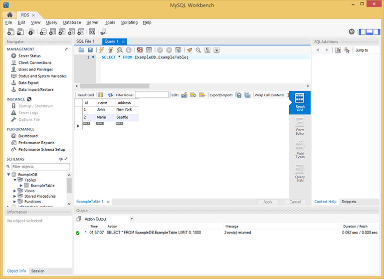The image size is (384, 279).
Task: Open the Action Output dropdown
Action: pyautogui.click(x=132, y=219)
